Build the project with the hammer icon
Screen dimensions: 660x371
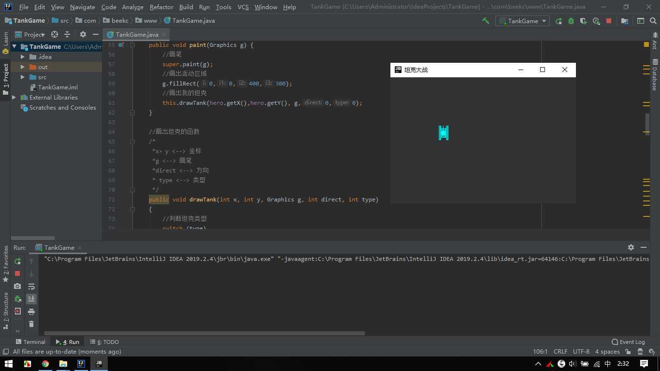click(486, 21)
